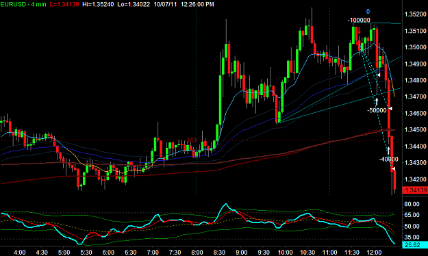The image size is (428, 256).
Task: Click the white up arrow above -40000
Action: [x=389, y=151]
